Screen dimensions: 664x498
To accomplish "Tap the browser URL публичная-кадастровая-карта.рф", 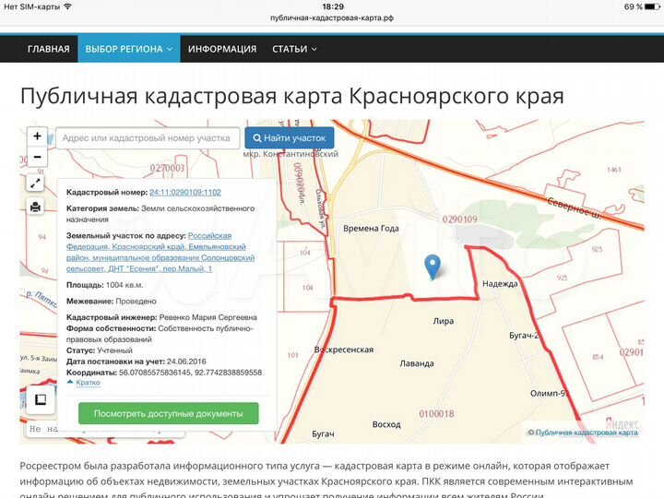I will [x=332, y=18].
